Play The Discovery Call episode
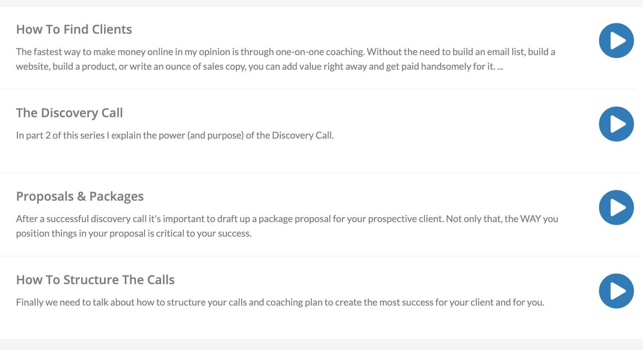This screenshot has width=643, height=350. [616, 124]
